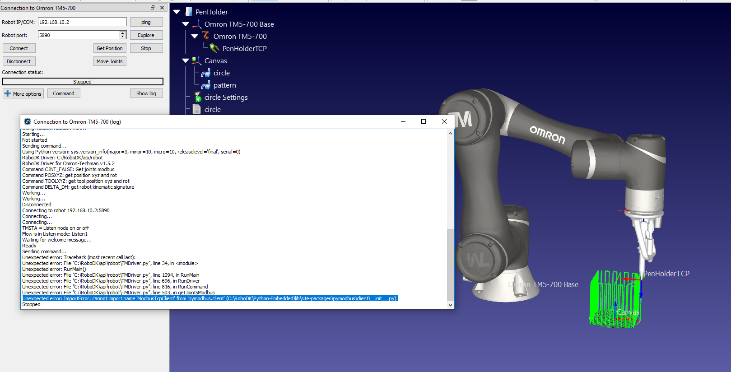Collapse the Canvas tree node

click(x=186, y=60)
